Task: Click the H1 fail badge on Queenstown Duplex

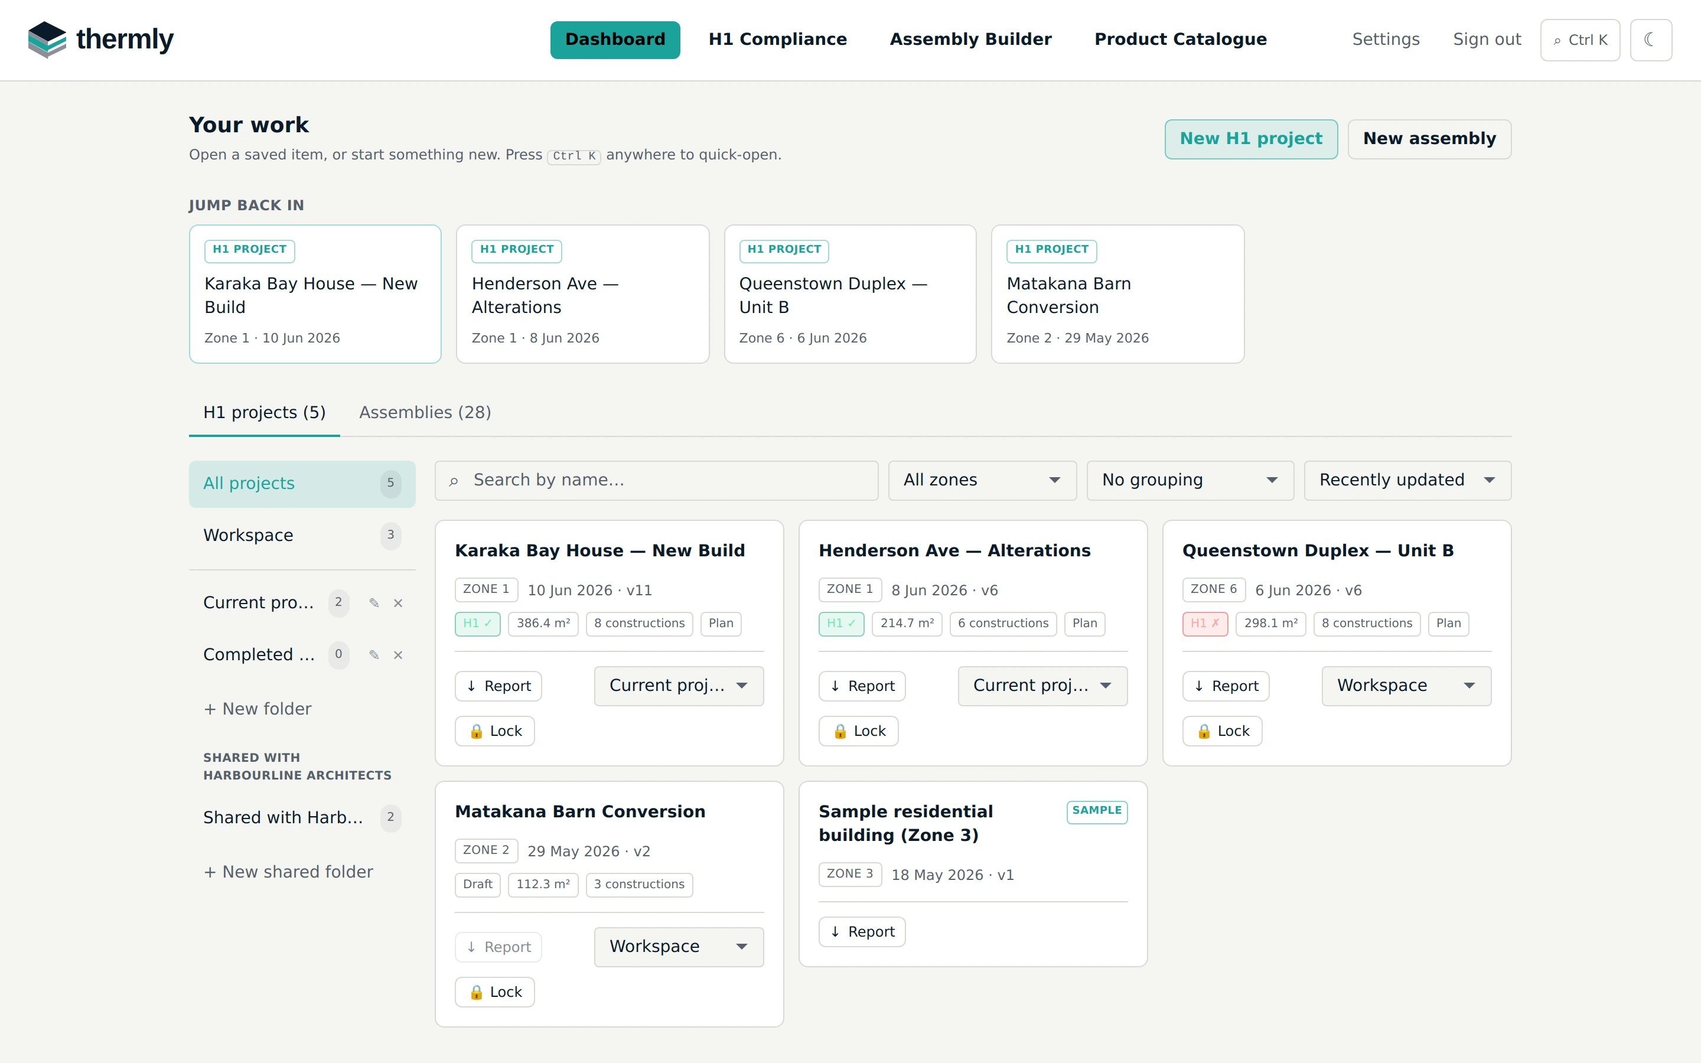Action: pyautogui.click(x=1205, y=624)
